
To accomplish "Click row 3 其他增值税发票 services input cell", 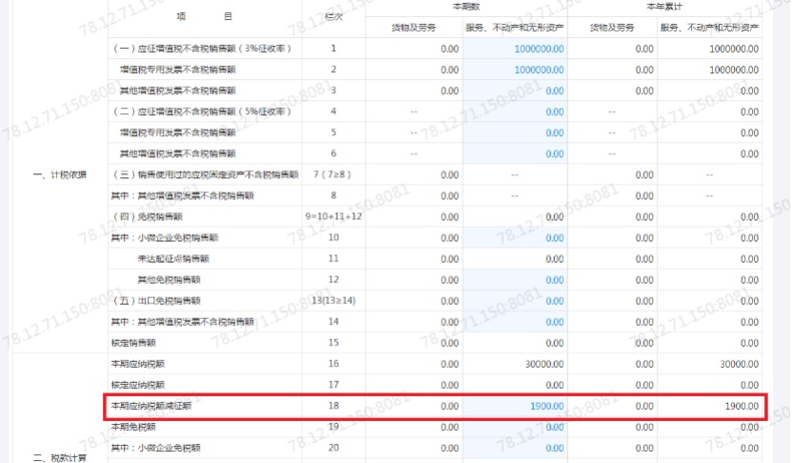I will click(515, 91).
